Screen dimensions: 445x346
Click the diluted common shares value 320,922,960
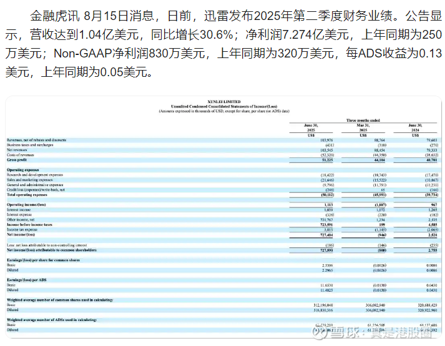pyautogui.click(x=428, y=310)
